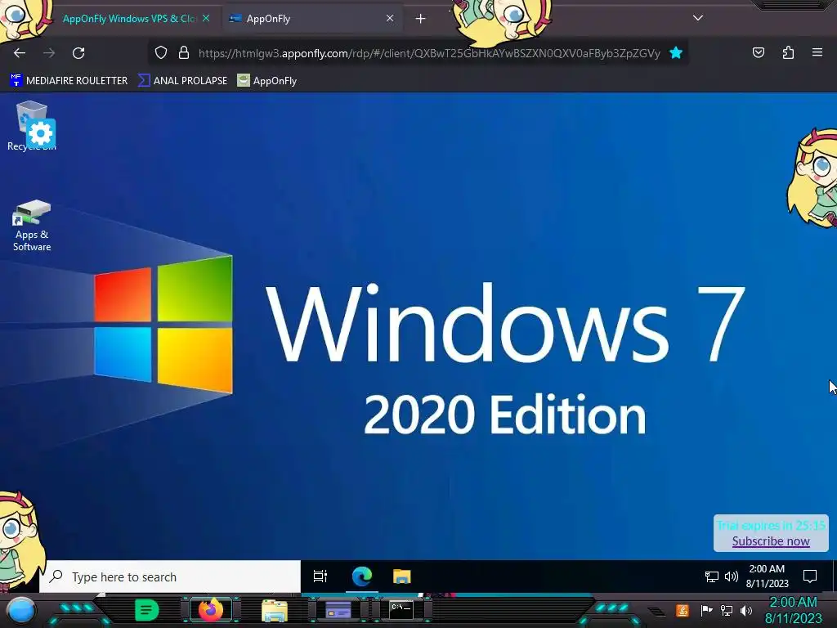Viewport: 837px width, 628px height.
Task: Click the site security padlock icon
Action: tap(184, 52)
